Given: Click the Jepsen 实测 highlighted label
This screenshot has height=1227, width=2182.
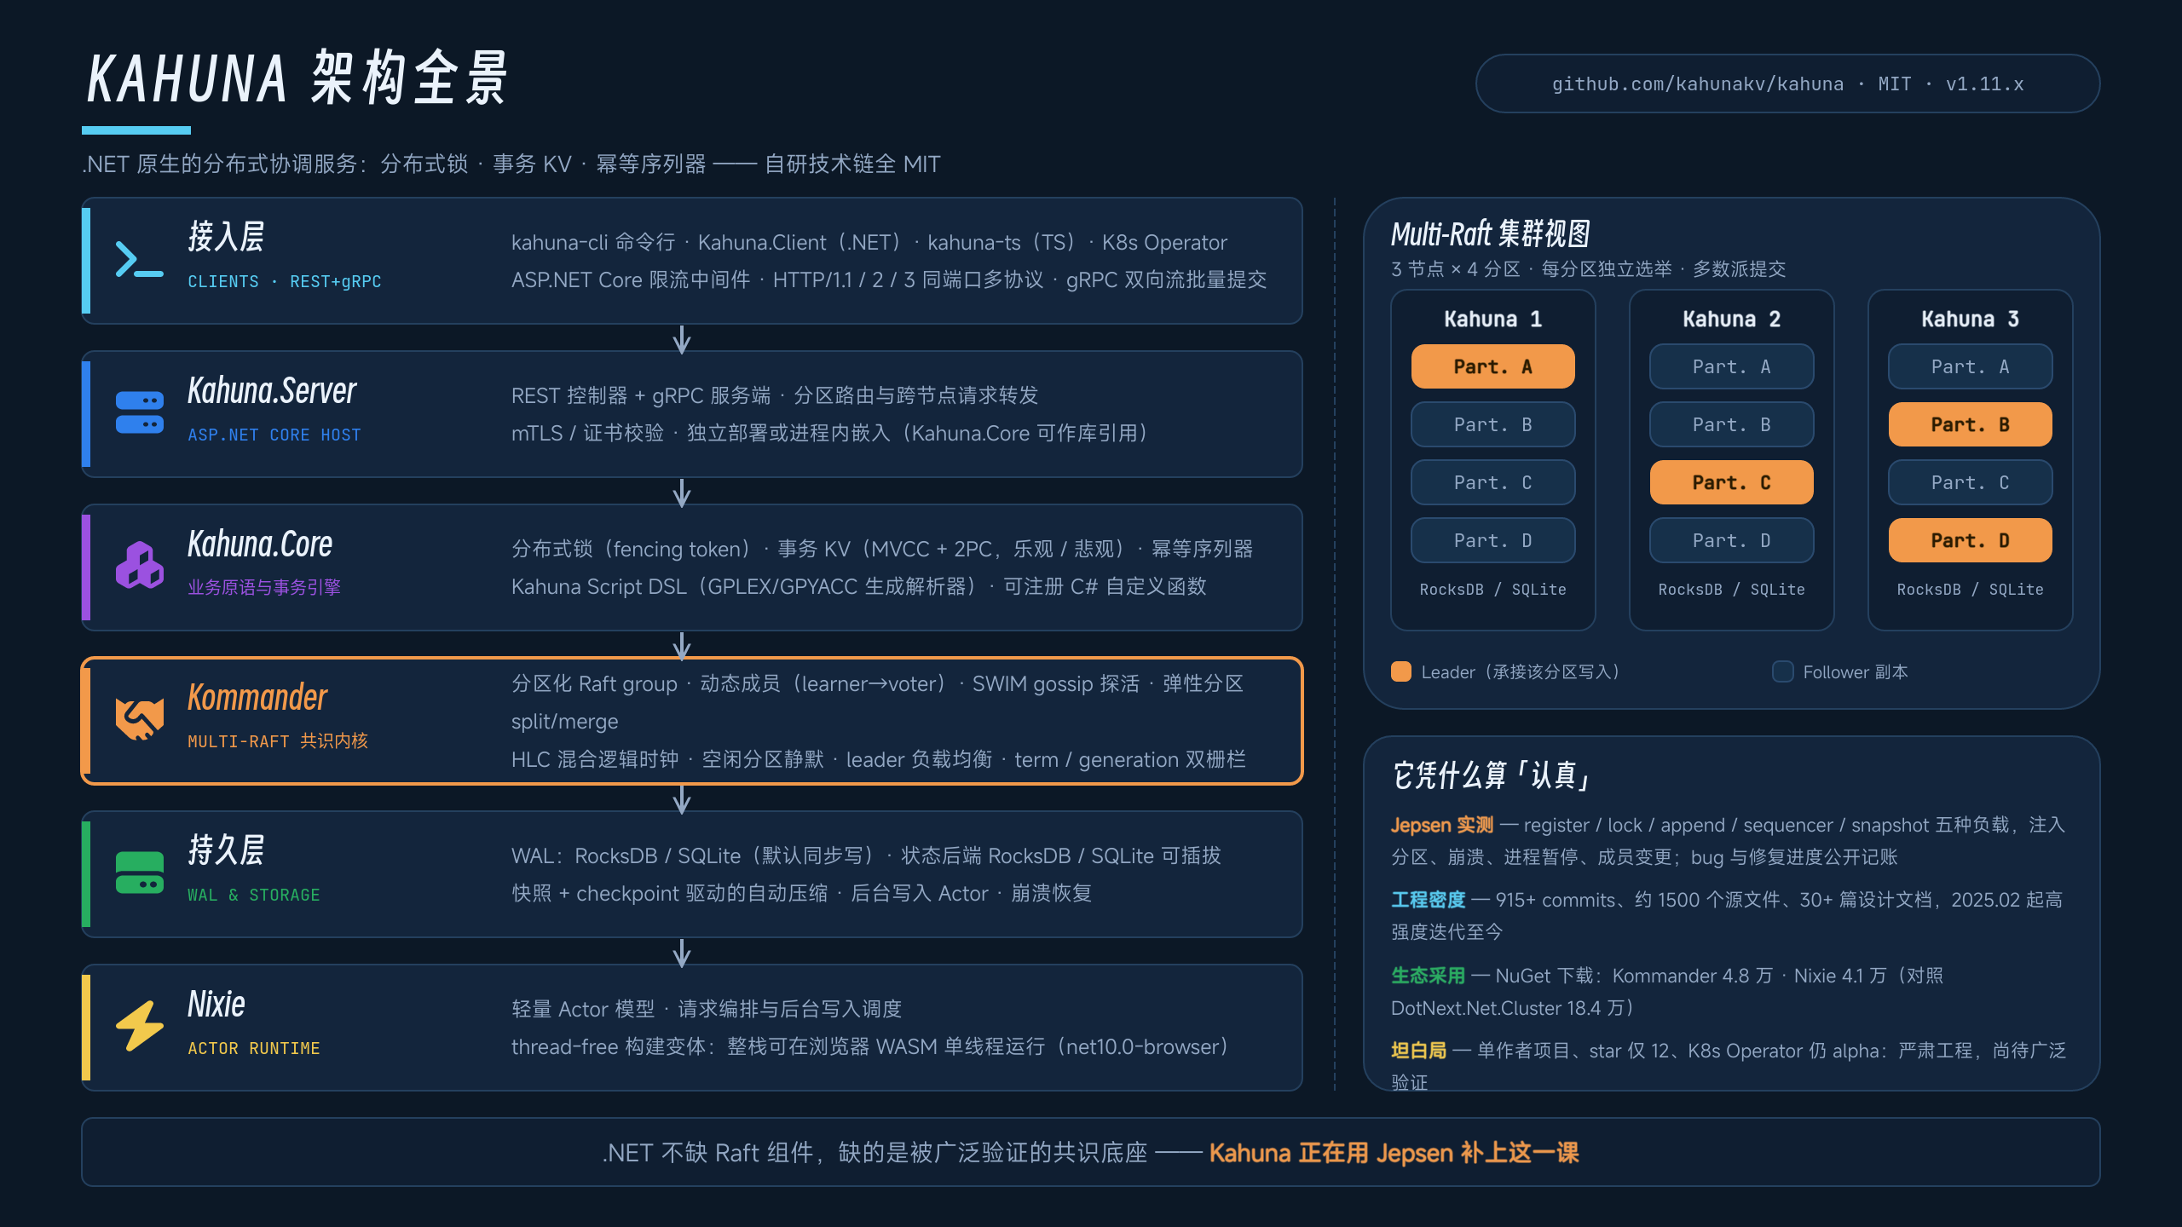Looking at the screenshot, I should (x=1442, y=825).
